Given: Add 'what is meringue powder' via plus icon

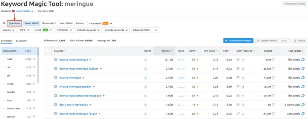Looking at the screenshot, I should point(56,87).
